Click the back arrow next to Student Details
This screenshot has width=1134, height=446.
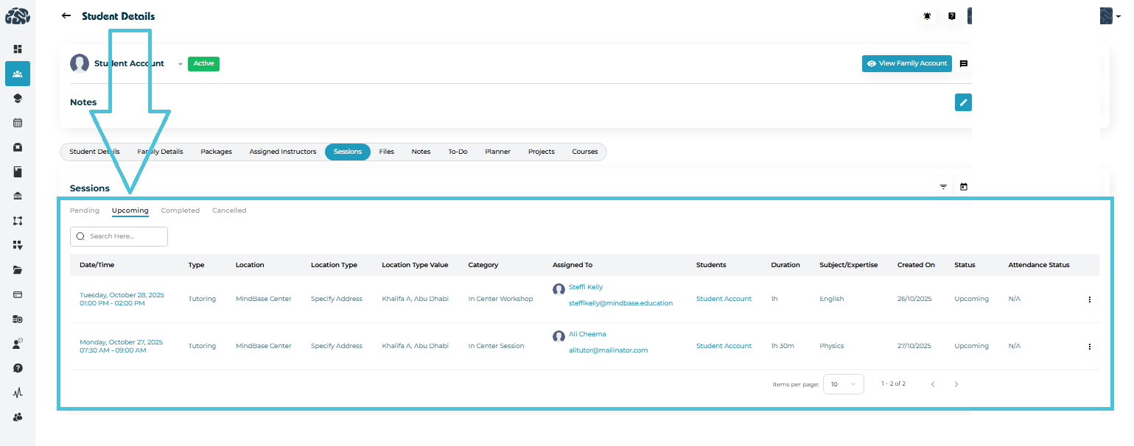pos(66,16)
